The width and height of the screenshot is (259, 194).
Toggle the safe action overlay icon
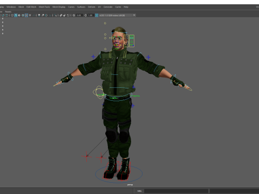tap(3, 15)
